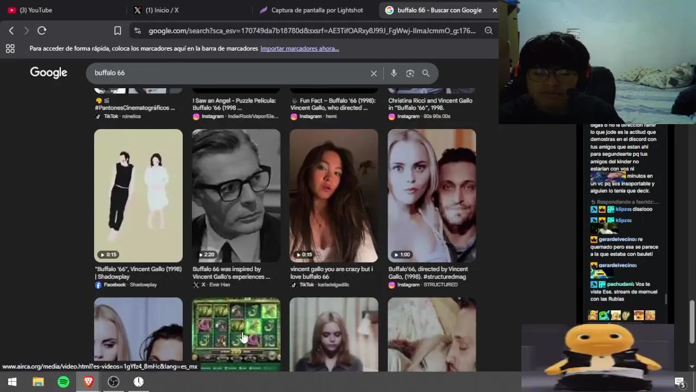
Task: Open Brave browser from the taskbar
Action: click(x=89, y=382)
